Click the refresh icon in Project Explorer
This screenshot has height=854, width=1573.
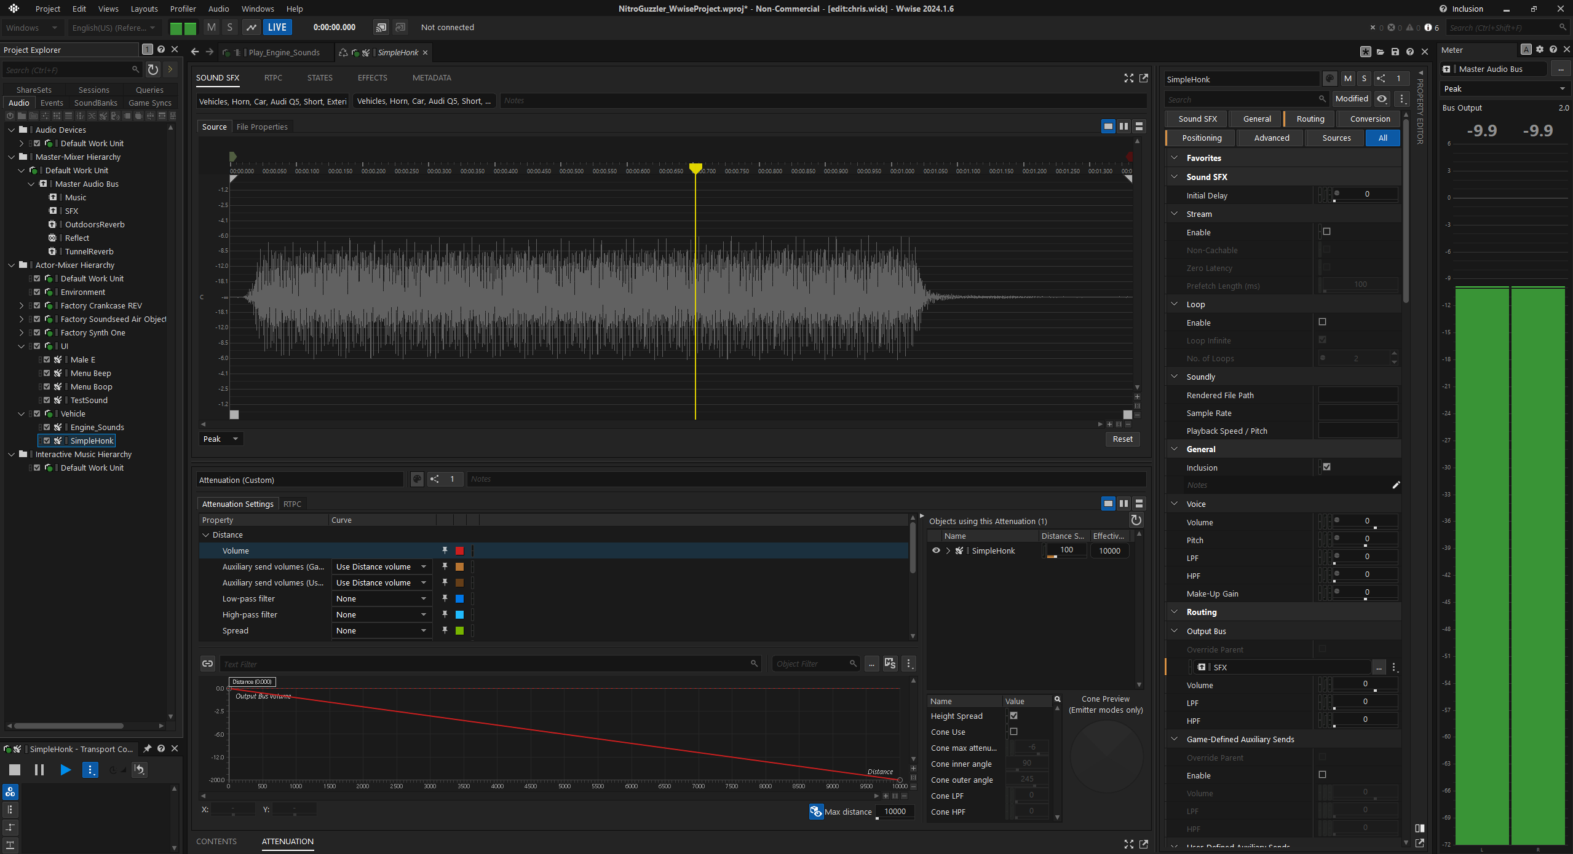(153, 70)
